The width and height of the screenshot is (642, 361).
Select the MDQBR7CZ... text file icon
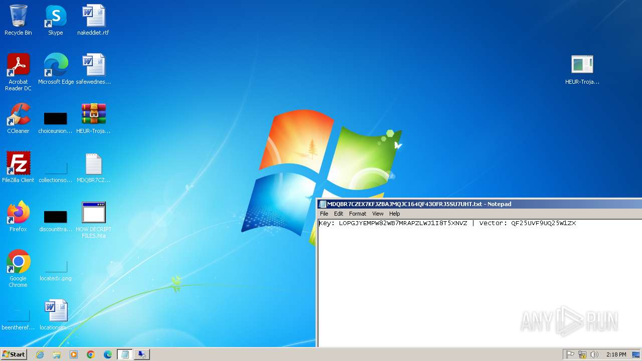click(93, 167)
